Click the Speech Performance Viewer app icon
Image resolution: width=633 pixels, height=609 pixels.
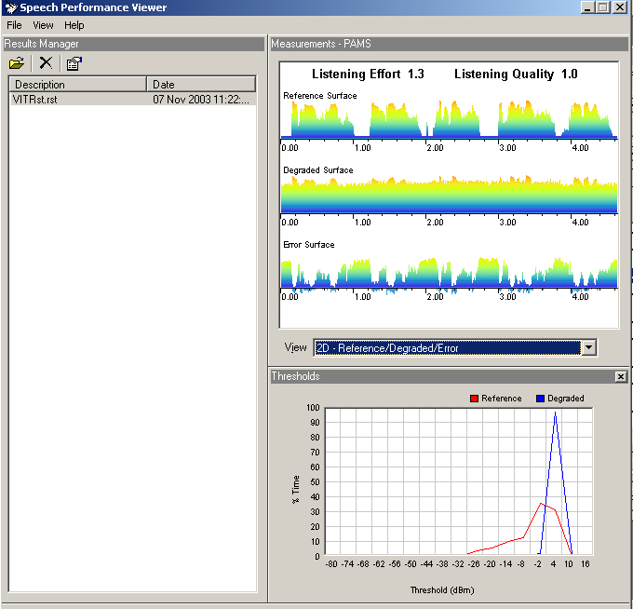point(11,7)
